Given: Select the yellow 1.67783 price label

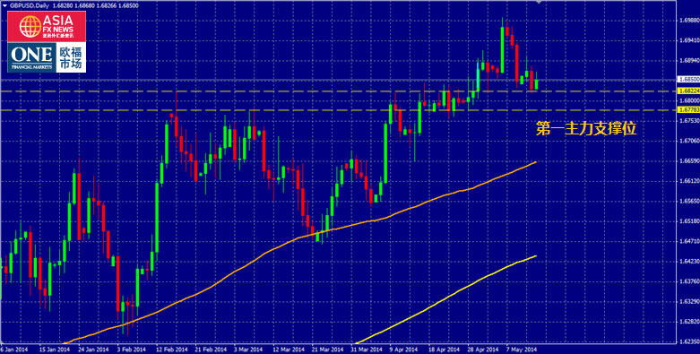Looking at the screenshot, I should 688,109.
